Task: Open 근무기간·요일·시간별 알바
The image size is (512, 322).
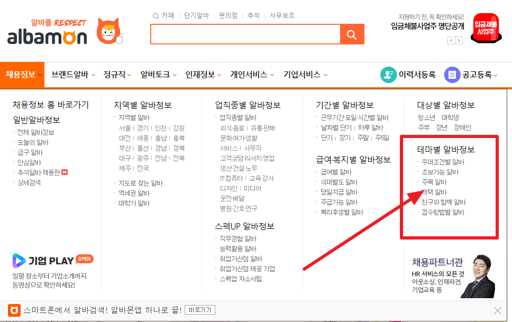Action: [x=354, y=117]
